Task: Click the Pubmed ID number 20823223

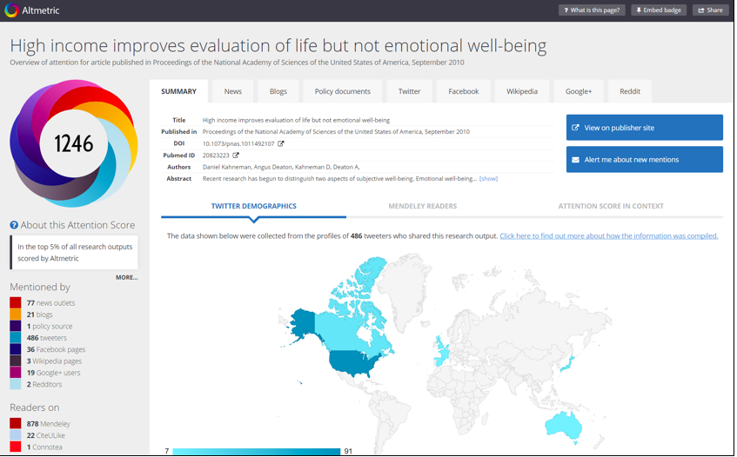Action: click(216, 156)
